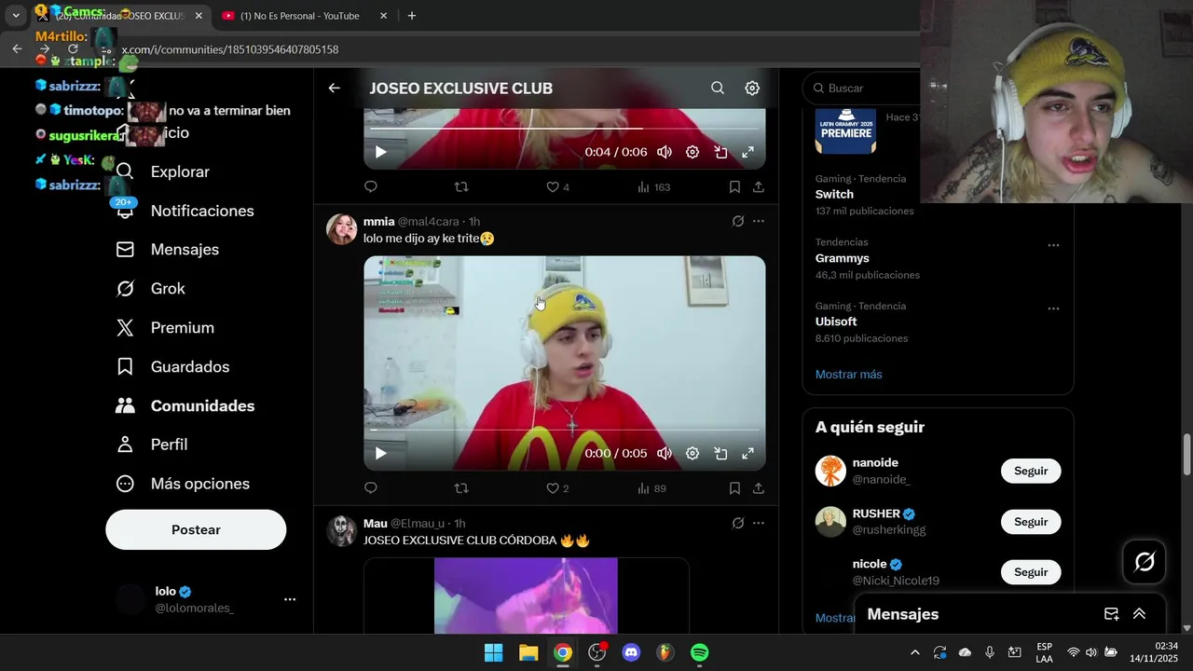Open Discord from taskbar
The height and width of the screenshot is (671, 1193).
[x=631, y=652]
